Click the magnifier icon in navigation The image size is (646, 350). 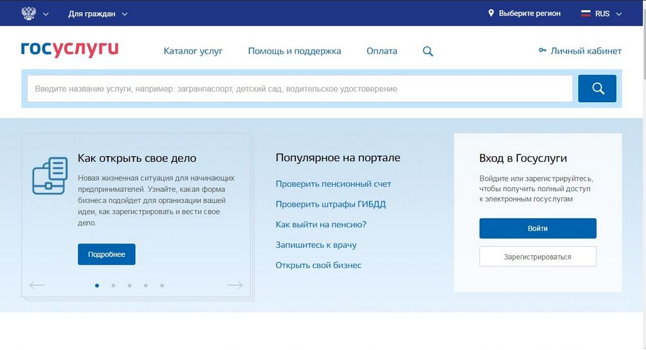point(428,52)
